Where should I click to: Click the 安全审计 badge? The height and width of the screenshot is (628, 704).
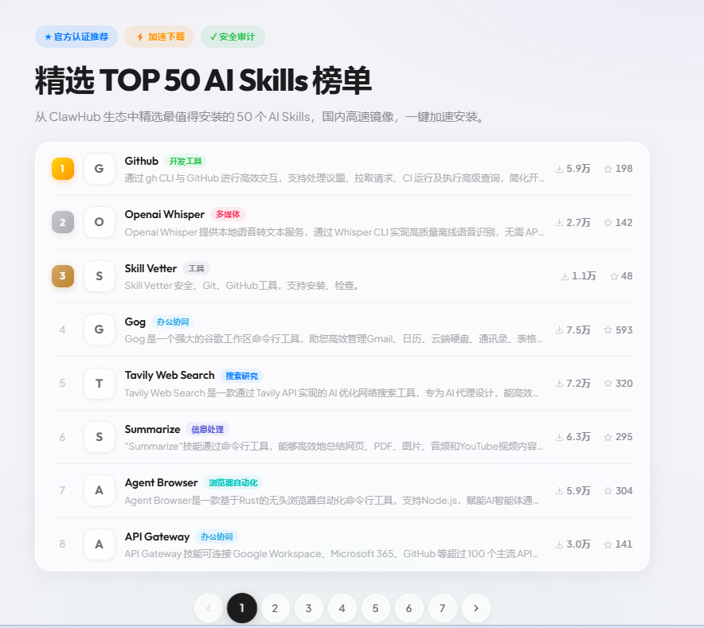click(x=233, y=37)
